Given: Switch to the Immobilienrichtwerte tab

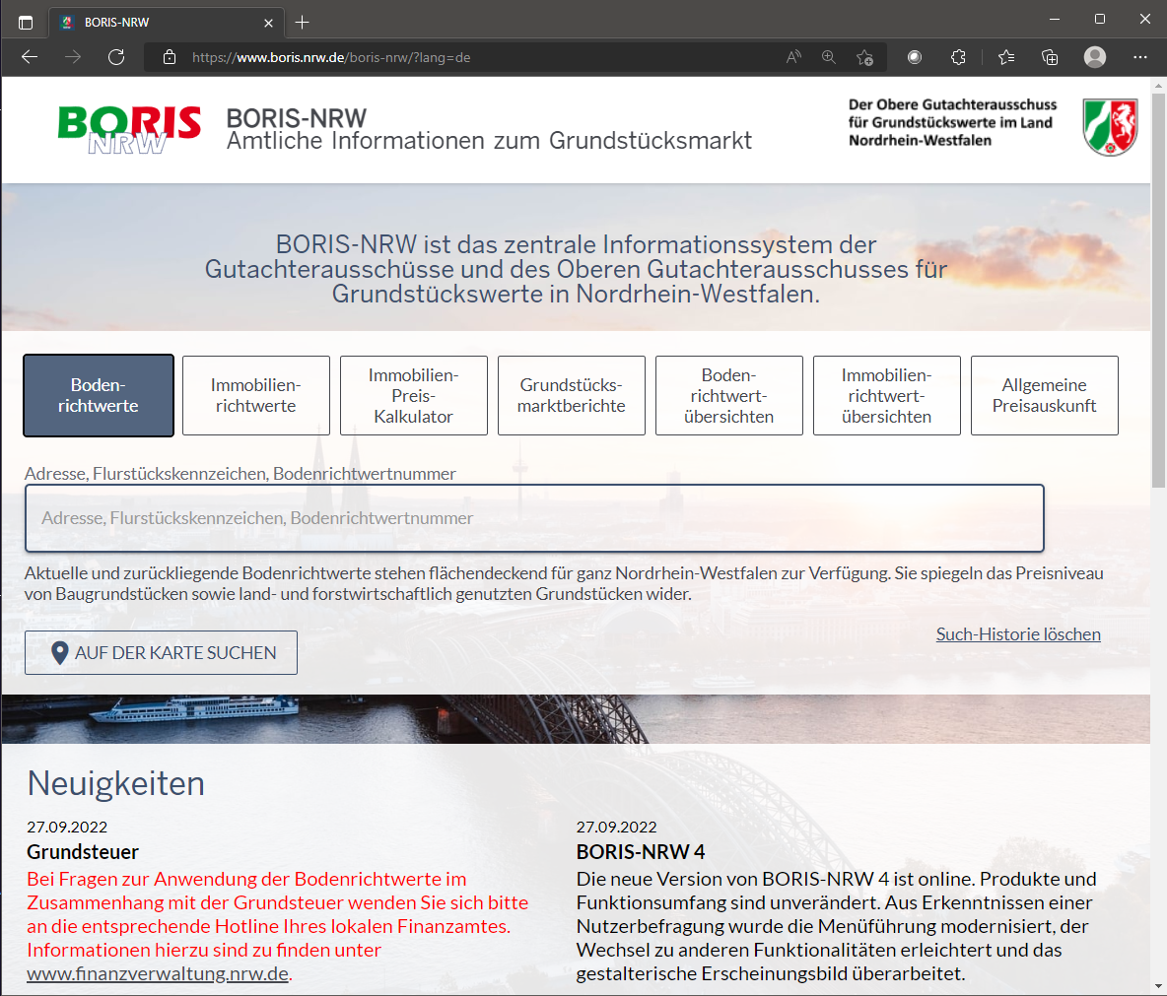Looking at the screenshot, I should coord(256,395).
